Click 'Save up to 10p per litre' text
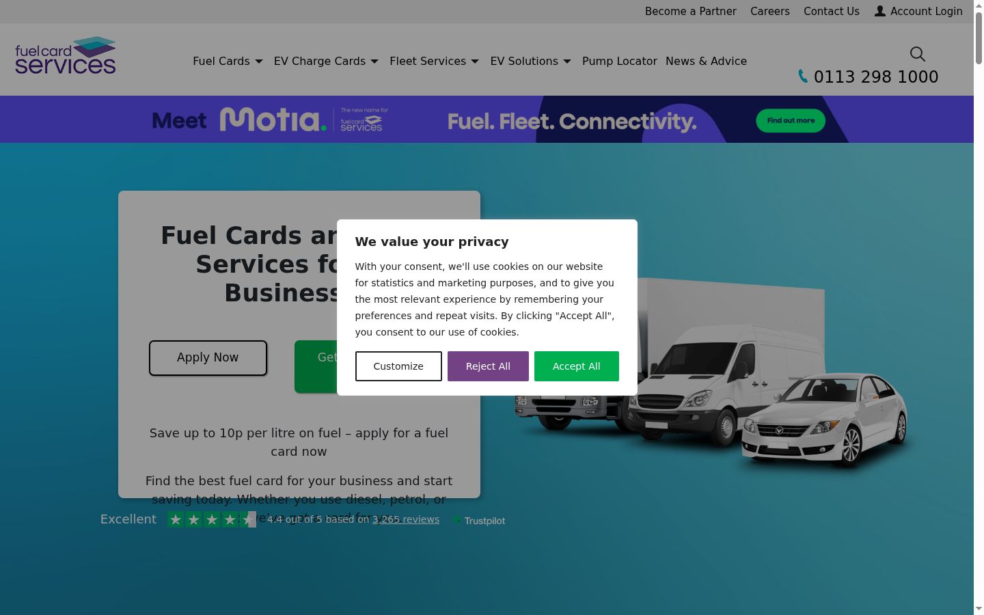984x615 pixels. click(299, 442)
